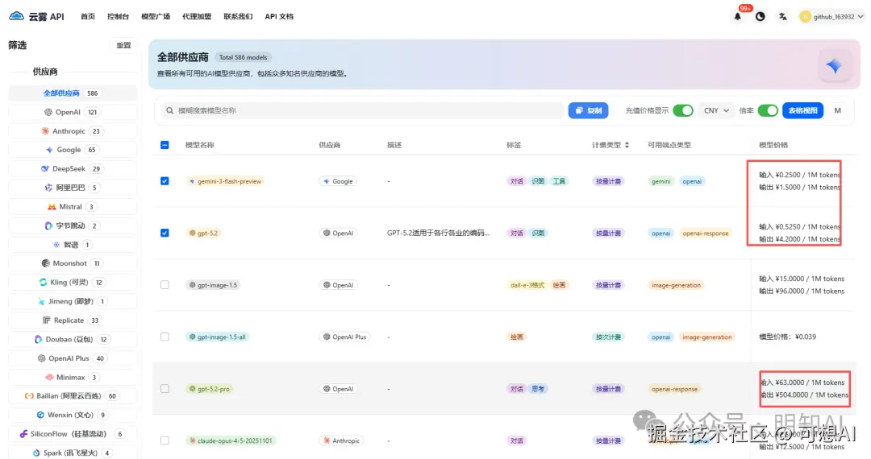Click the 模糊搜索模型名称 search field
Screen dimensions: 871x459
[363, 110]
